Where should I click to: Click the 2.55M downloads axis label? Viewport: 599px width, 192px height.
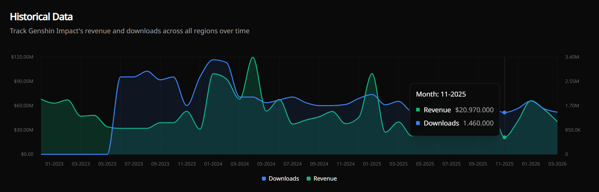point(572,81)
